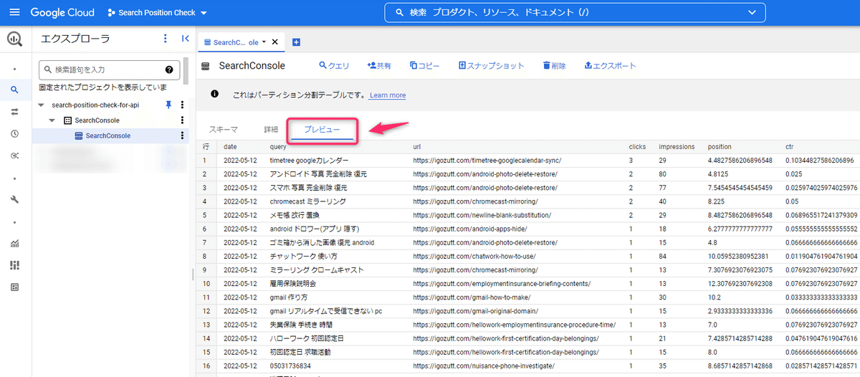Add a new editor tab
The image size is (860, 377).
tap(296, 42)
